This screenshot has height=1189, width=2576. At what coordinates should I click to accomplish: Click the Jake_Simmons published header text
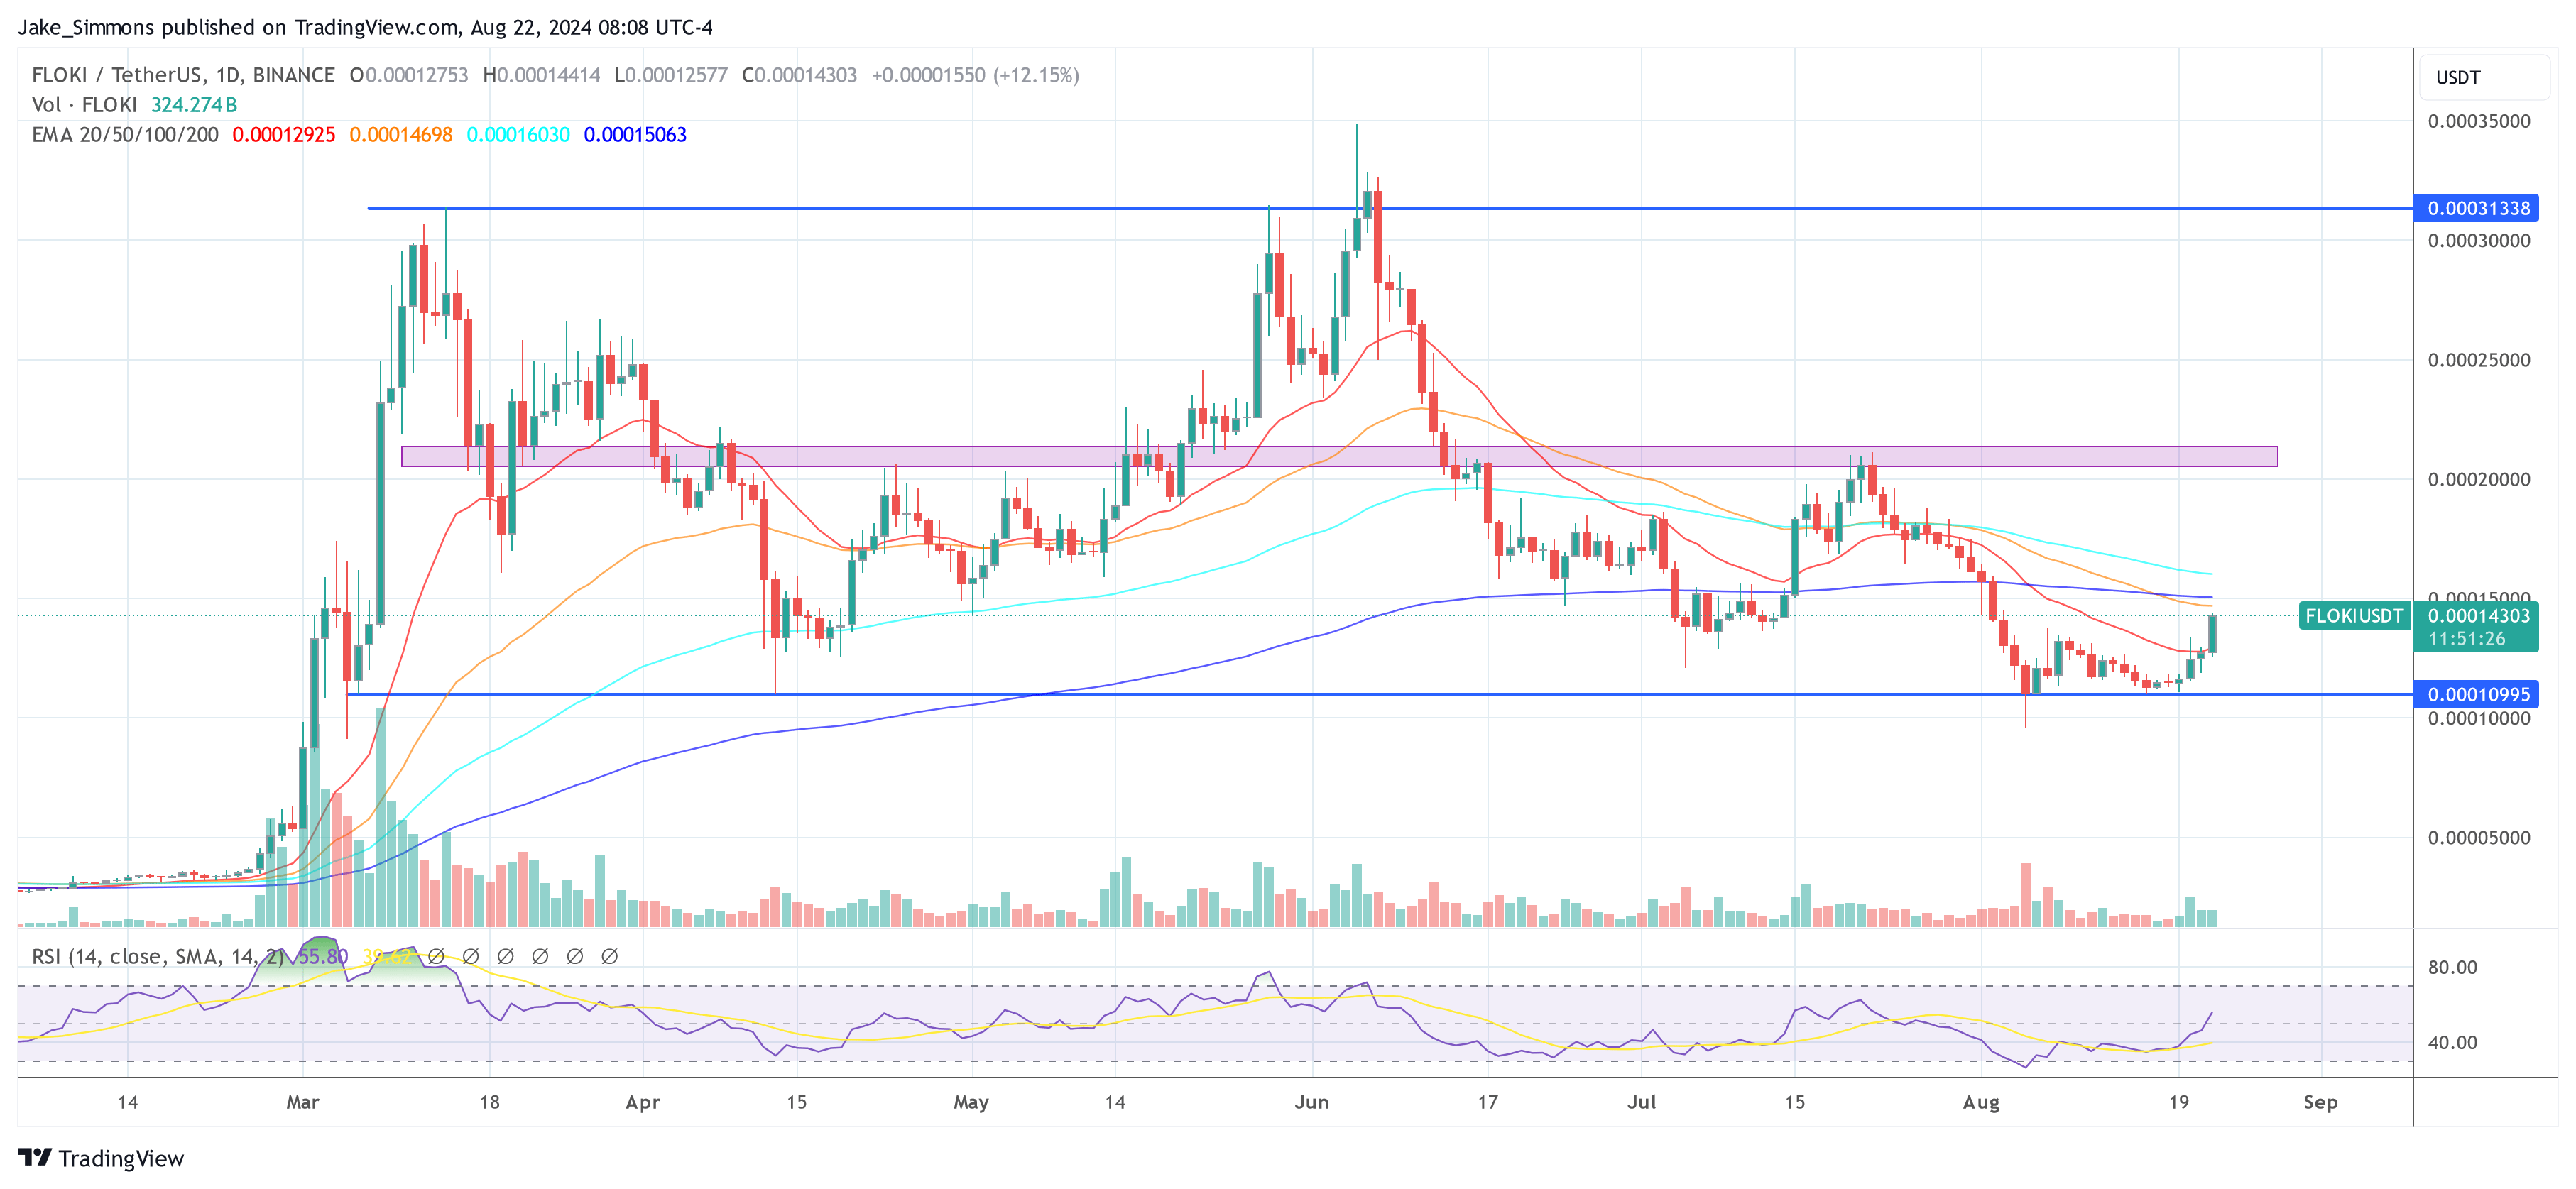tap(365, 27)
